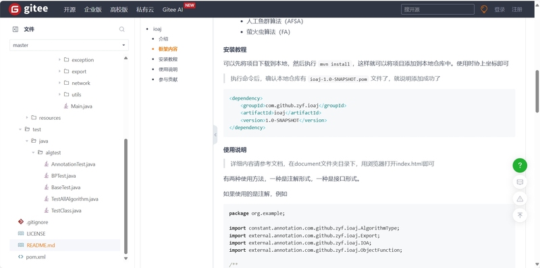Click the file search magnifier icon
This screenshot has width=540, height=268.
point(122,30)
